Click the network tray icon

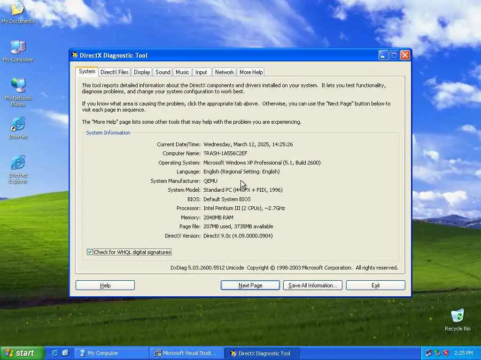(x=428, y=353)
